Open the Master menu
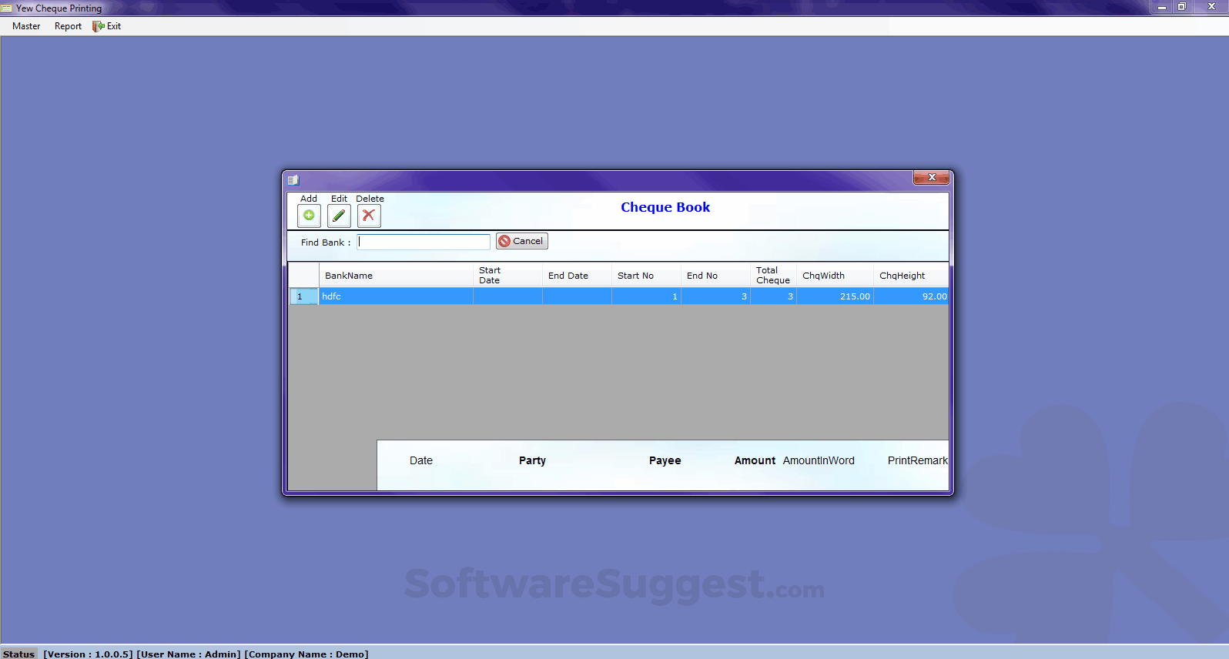Image resolution: width=1229 pixels, height=659 pixels. (x=26, y=26)
